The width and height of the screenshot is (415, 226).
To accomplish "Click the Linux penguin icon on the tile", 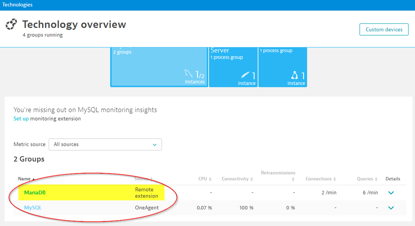I will [295, 75].
